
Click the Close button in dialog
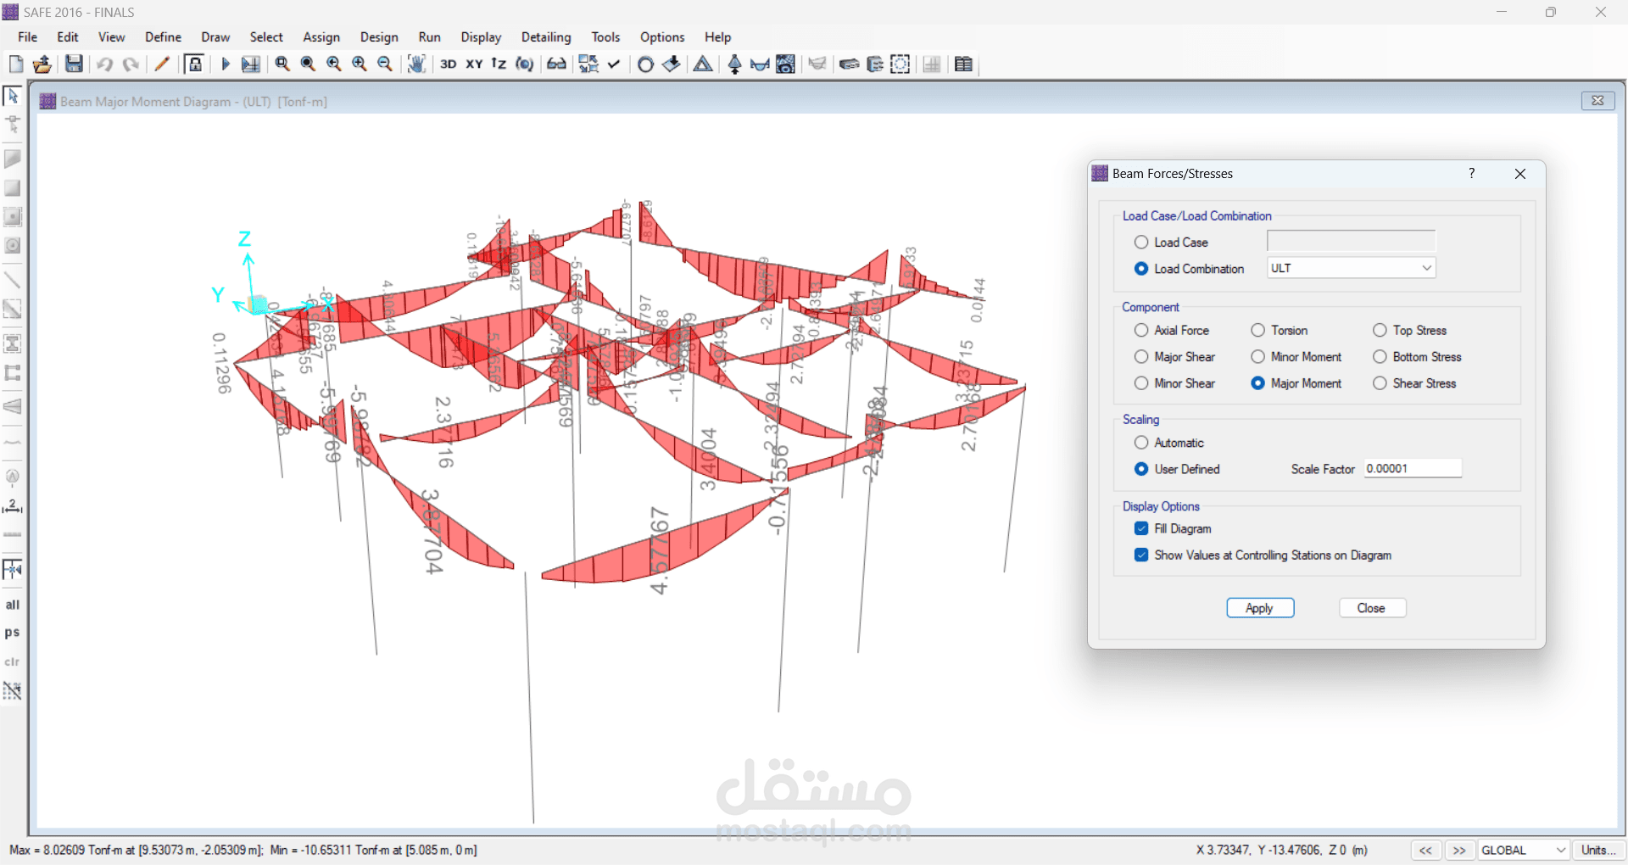(x=1372, y=608)
